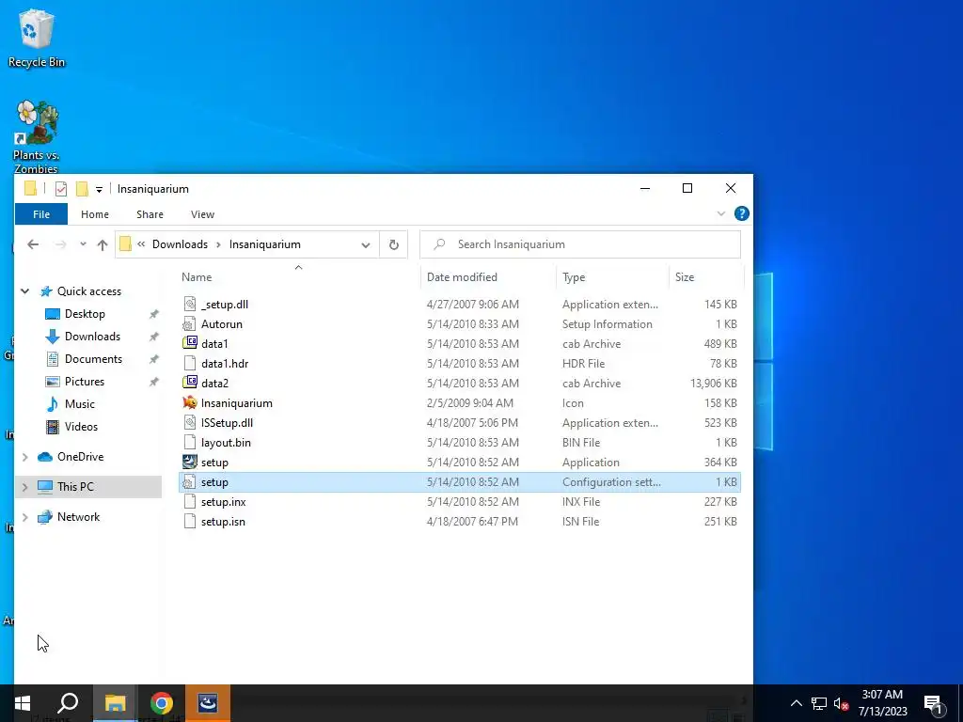Click the New Folder quick access toolbar icon

click(x=82, y=188)
